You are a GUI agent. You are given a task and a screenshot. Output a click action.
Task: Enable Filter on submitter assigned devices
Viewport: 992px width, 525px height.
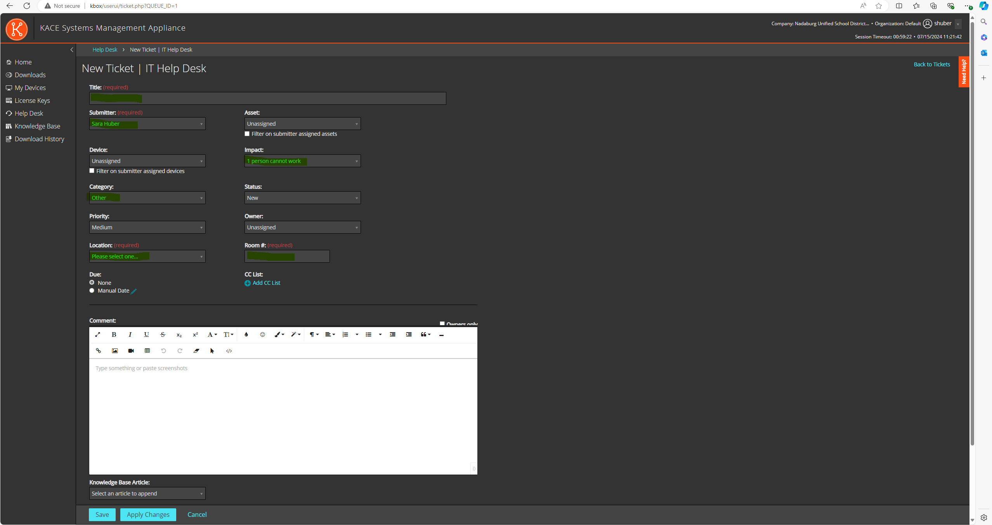(92, 171)
